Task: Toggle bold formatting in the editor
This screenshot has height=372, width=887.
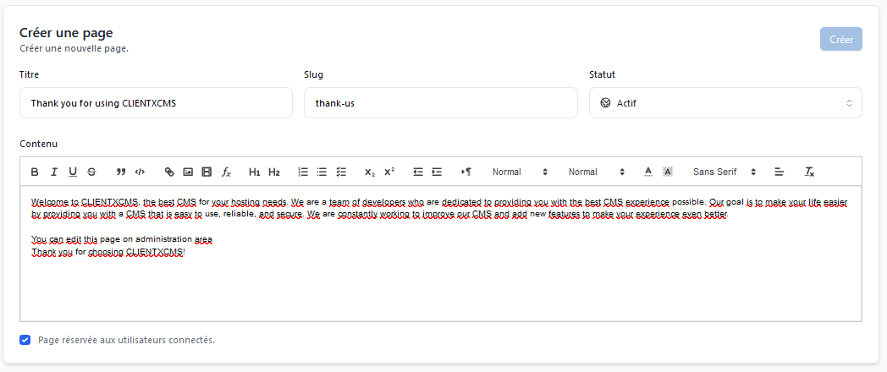Action: 35,172
